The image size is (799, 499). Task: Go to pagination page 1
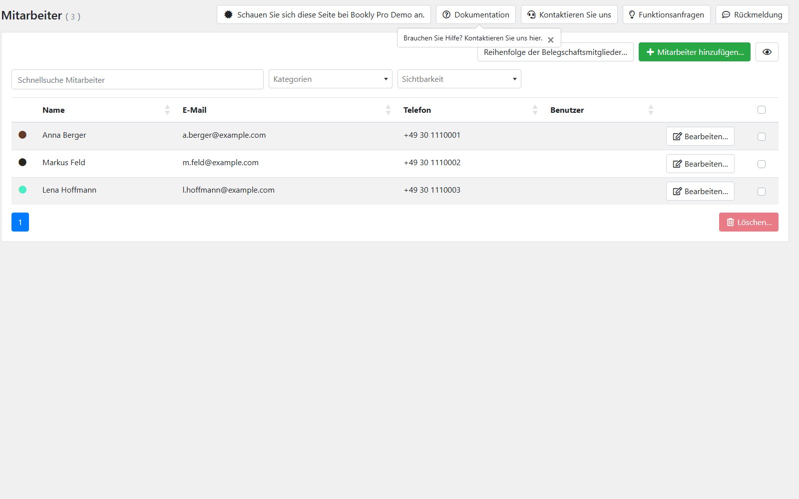20,222
